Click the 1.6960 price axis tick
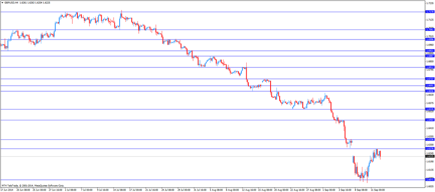Image resolution: width=435 pixels, height=192 pixels. coord(430,45)
